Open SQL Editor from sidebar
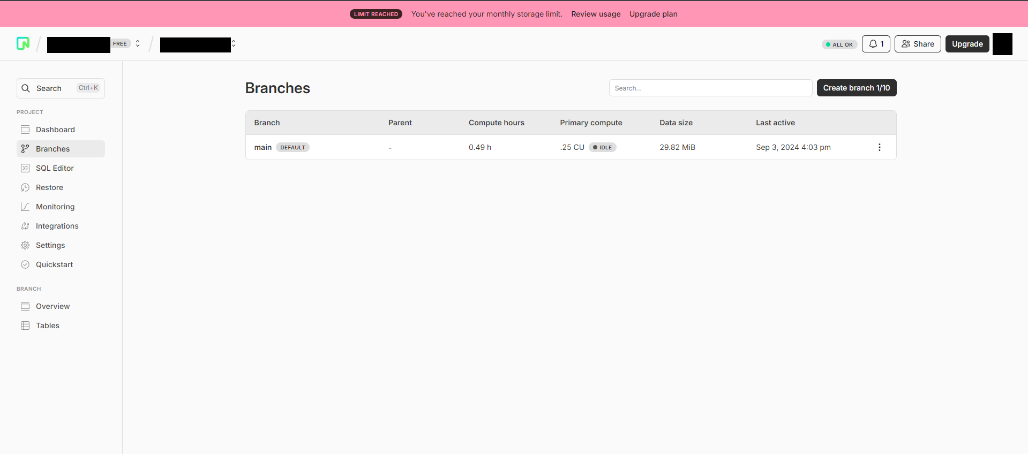The width and height of the screenshot is (1028, 454). 61,168
